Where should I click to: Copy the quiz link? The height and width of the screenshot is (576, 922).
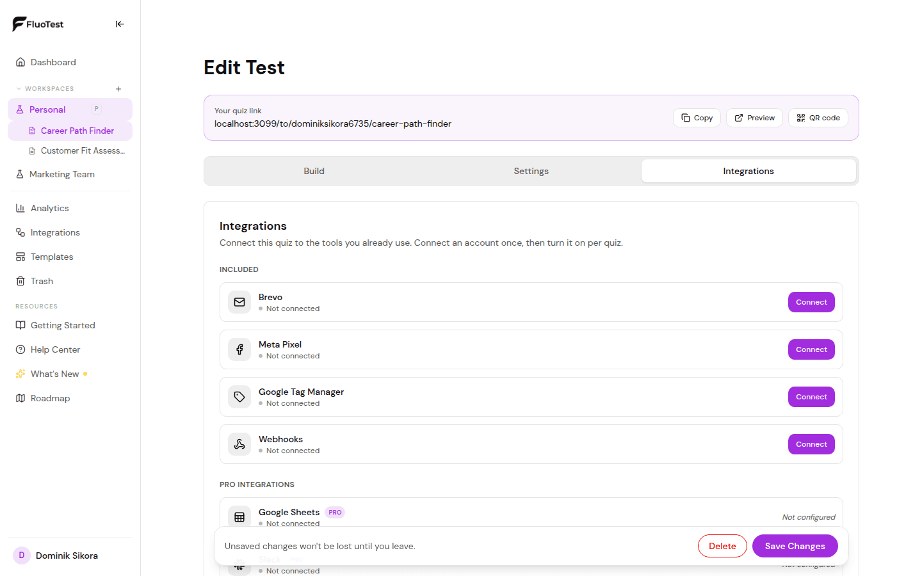tap(697, 118)
